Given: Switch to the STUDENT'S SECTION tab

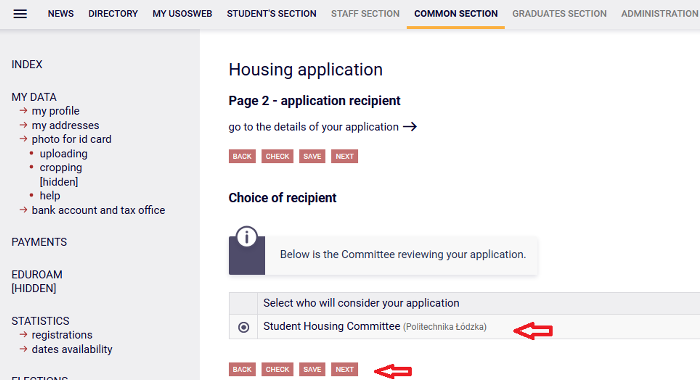Looking at the screenshot, I should (272, 14).
